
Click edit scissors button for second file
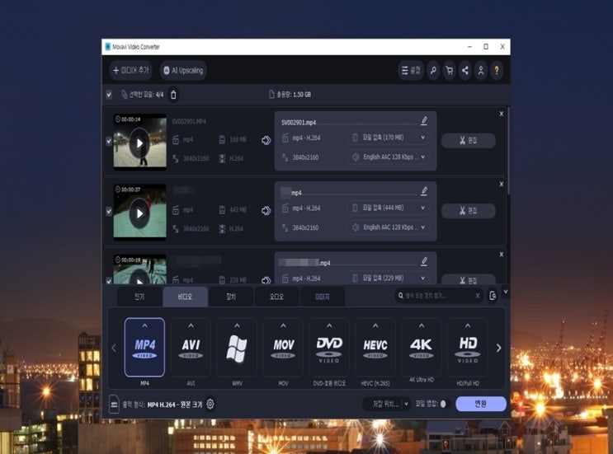[x=469, y=211]
